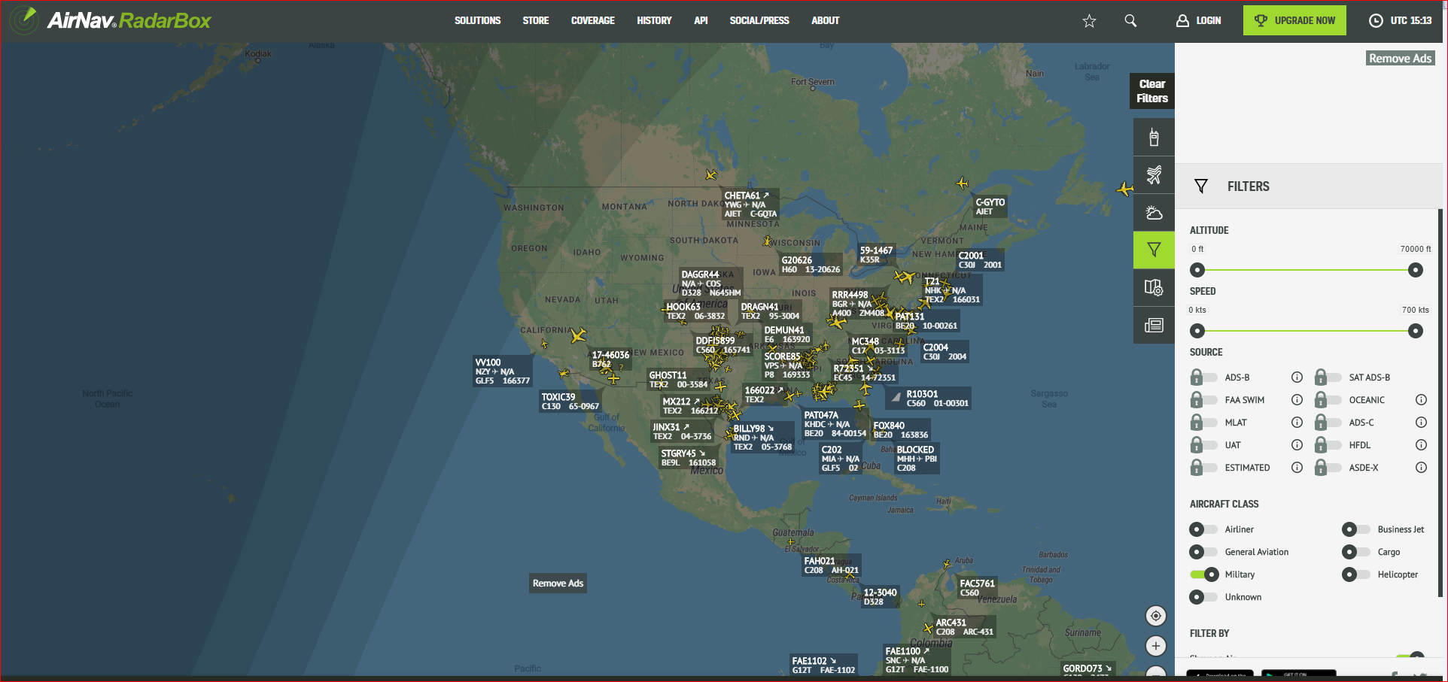
Task: Open the weather layers sidebar icon
Action: (x=1154, y=212)
